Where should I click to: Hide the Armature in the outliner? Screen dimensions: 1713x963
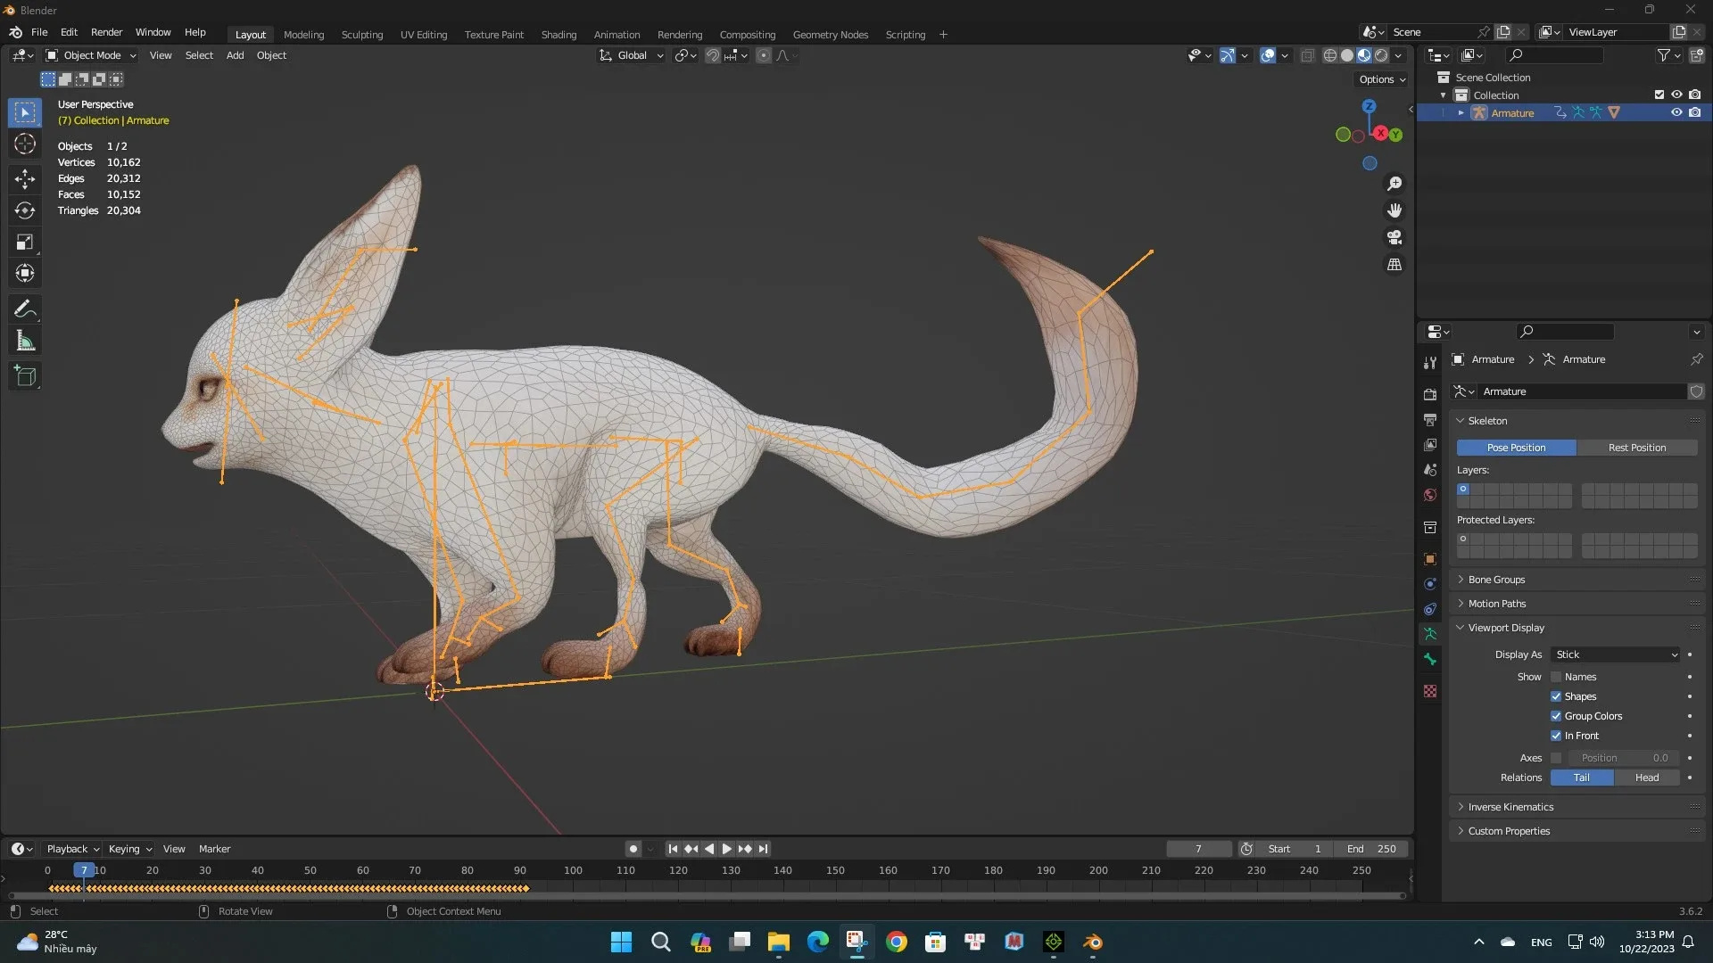point(1676,112)
